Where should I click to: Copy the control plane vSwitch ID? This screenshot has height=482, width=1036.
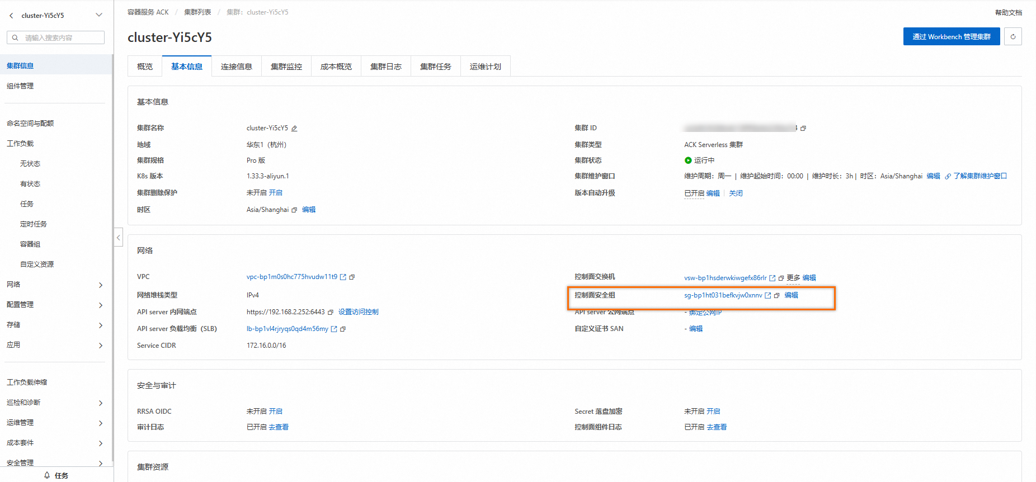(x=781, y=278)
